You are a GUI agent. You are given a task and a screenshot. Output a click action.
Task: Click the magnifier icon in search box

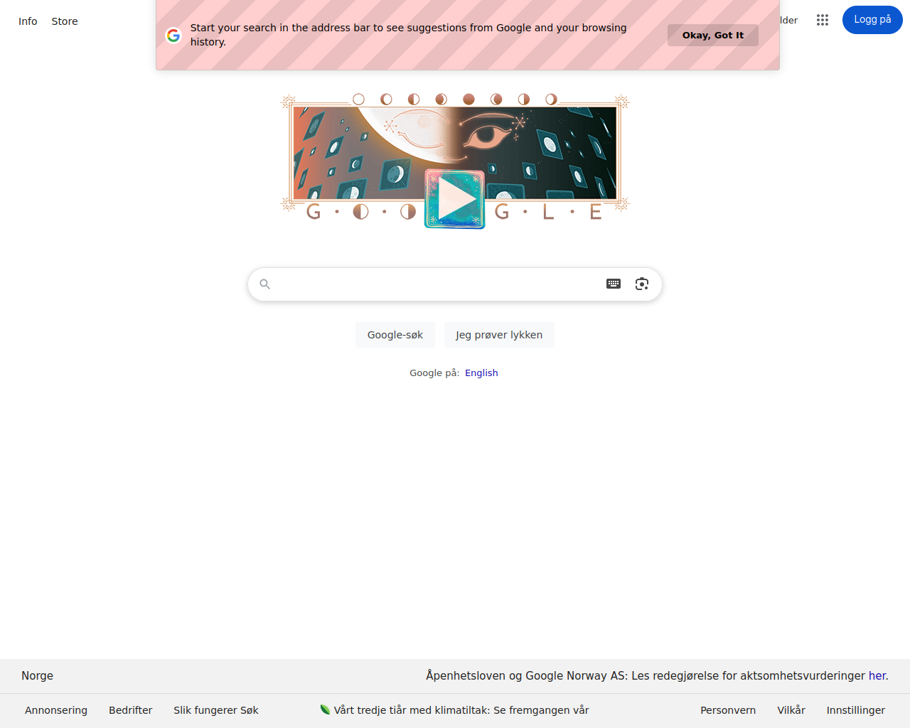coord(264,284)
